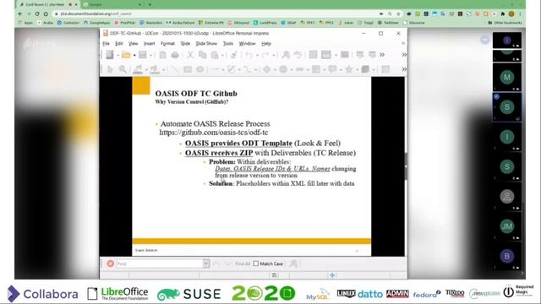Open the Save dropdown arrow
This screenshot has height=304, width=541.
click(150, 56)
